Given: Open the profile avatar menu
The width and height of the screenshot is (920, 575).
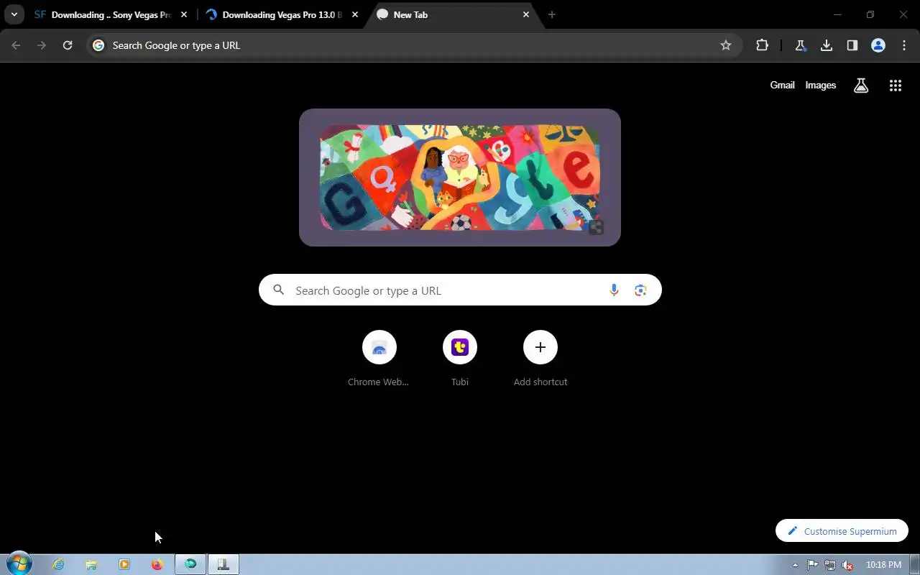Looking at the screenshot, I should click(x=878, y=45).
